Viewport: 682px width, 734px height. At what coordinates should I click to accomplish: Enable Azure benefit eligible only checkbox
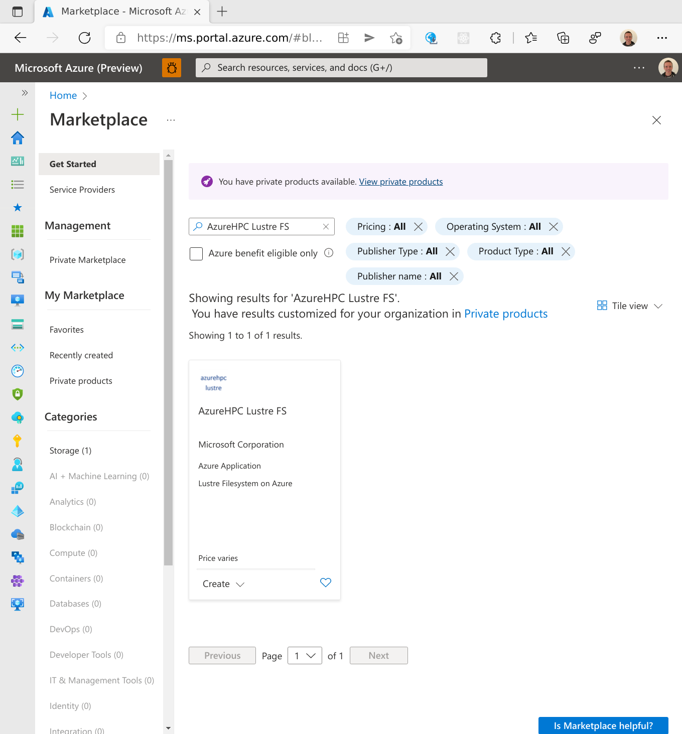coord(196,253)
